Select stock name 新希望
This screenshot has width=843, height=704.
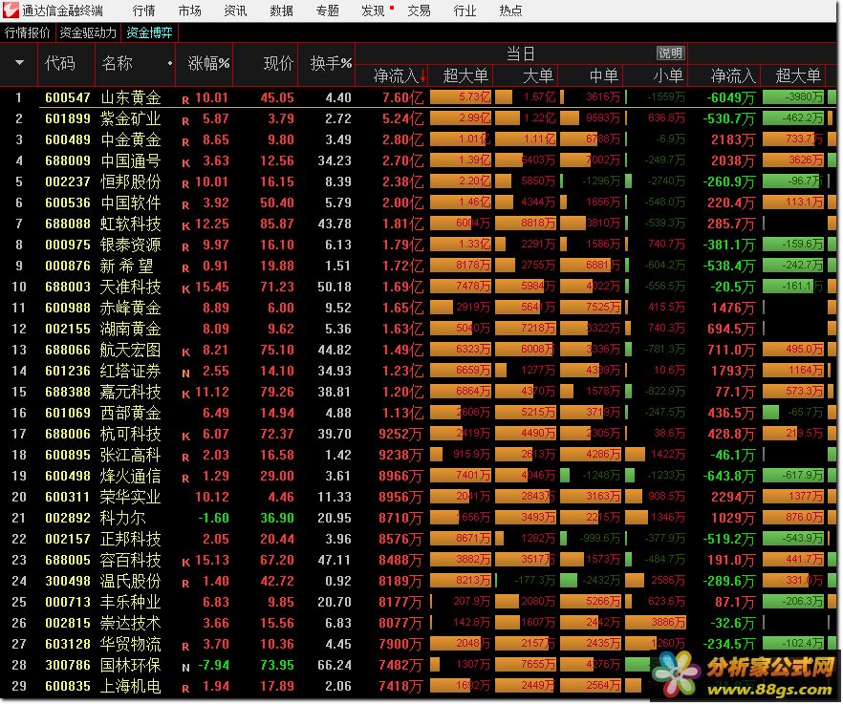(x=127, y=266)
